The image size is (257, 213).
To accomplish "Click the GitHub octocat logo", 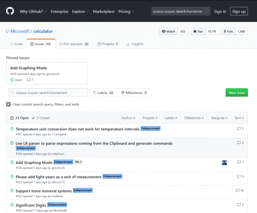I will 10,11.
